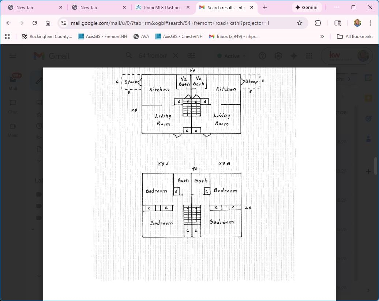Image resolution: width=379 pixels, height=301 pixels.
Task: Click the Gmail main menu hamburger icon
Action: coord(13,56)
